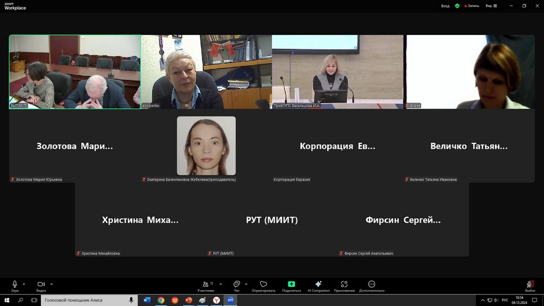Expand the arrow next to Участники

pos(220,284)
